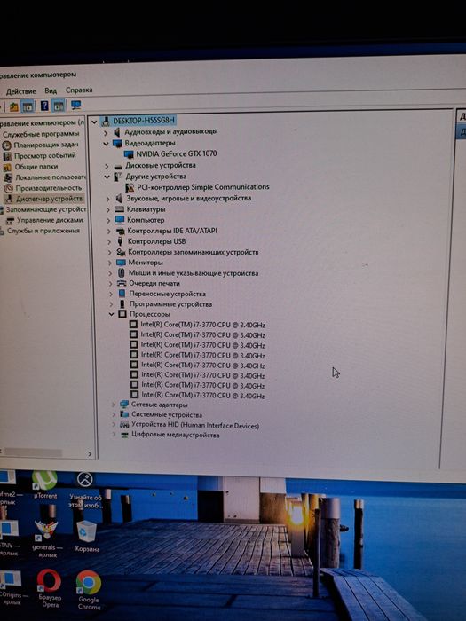Click the scan hardware monitor toolbar icon
Viewport: 466px width, 621px height.
click(x=75, y=105)
